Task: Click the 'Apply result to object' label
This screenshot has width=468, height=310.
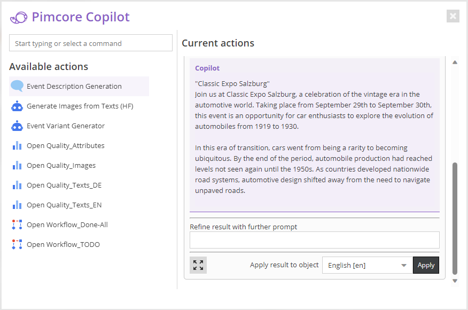Action: [x=284, y=265]
